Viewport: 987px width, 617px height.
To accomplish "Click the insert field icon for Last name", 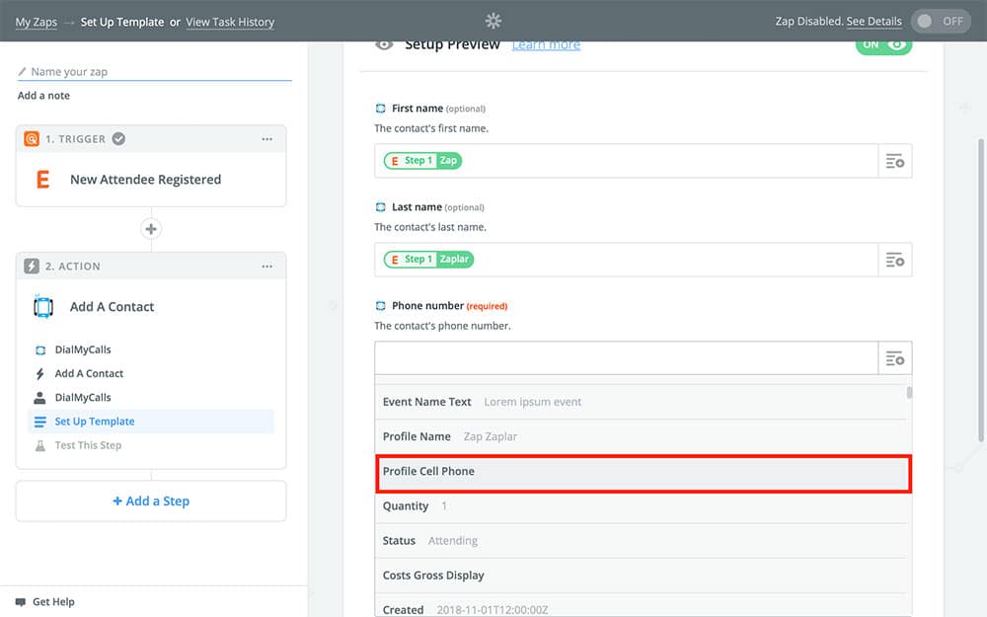I will [x=894, y=260].
